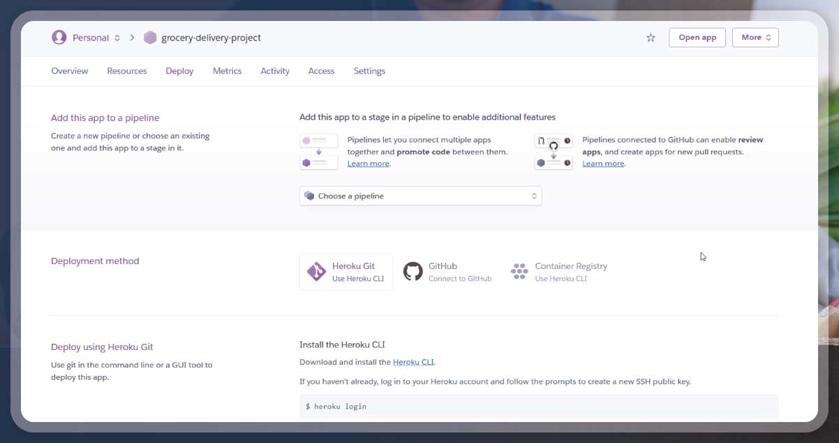
Task: Choose Heroku Git deployment method
Action: pyautogui.click(x=346, y=272)
